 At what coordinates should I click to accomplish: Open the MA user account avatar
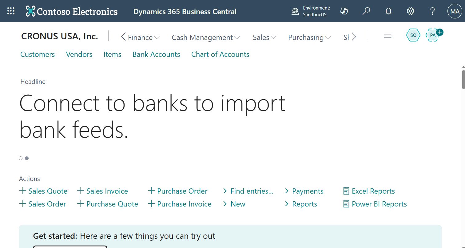click(x=455, y=11)
